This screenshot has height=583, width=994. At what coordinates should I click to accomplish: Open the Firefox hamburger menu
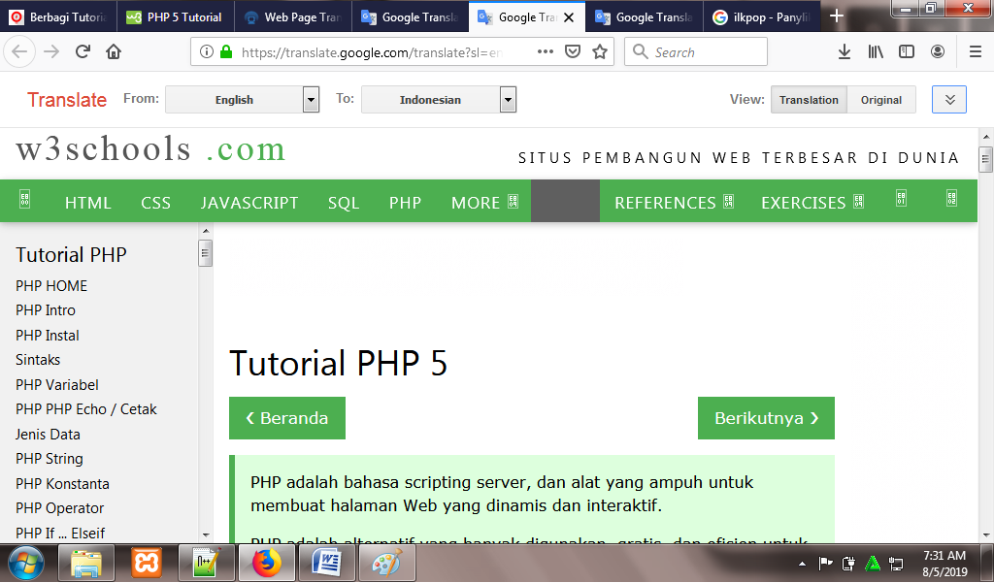coord(973,51)
